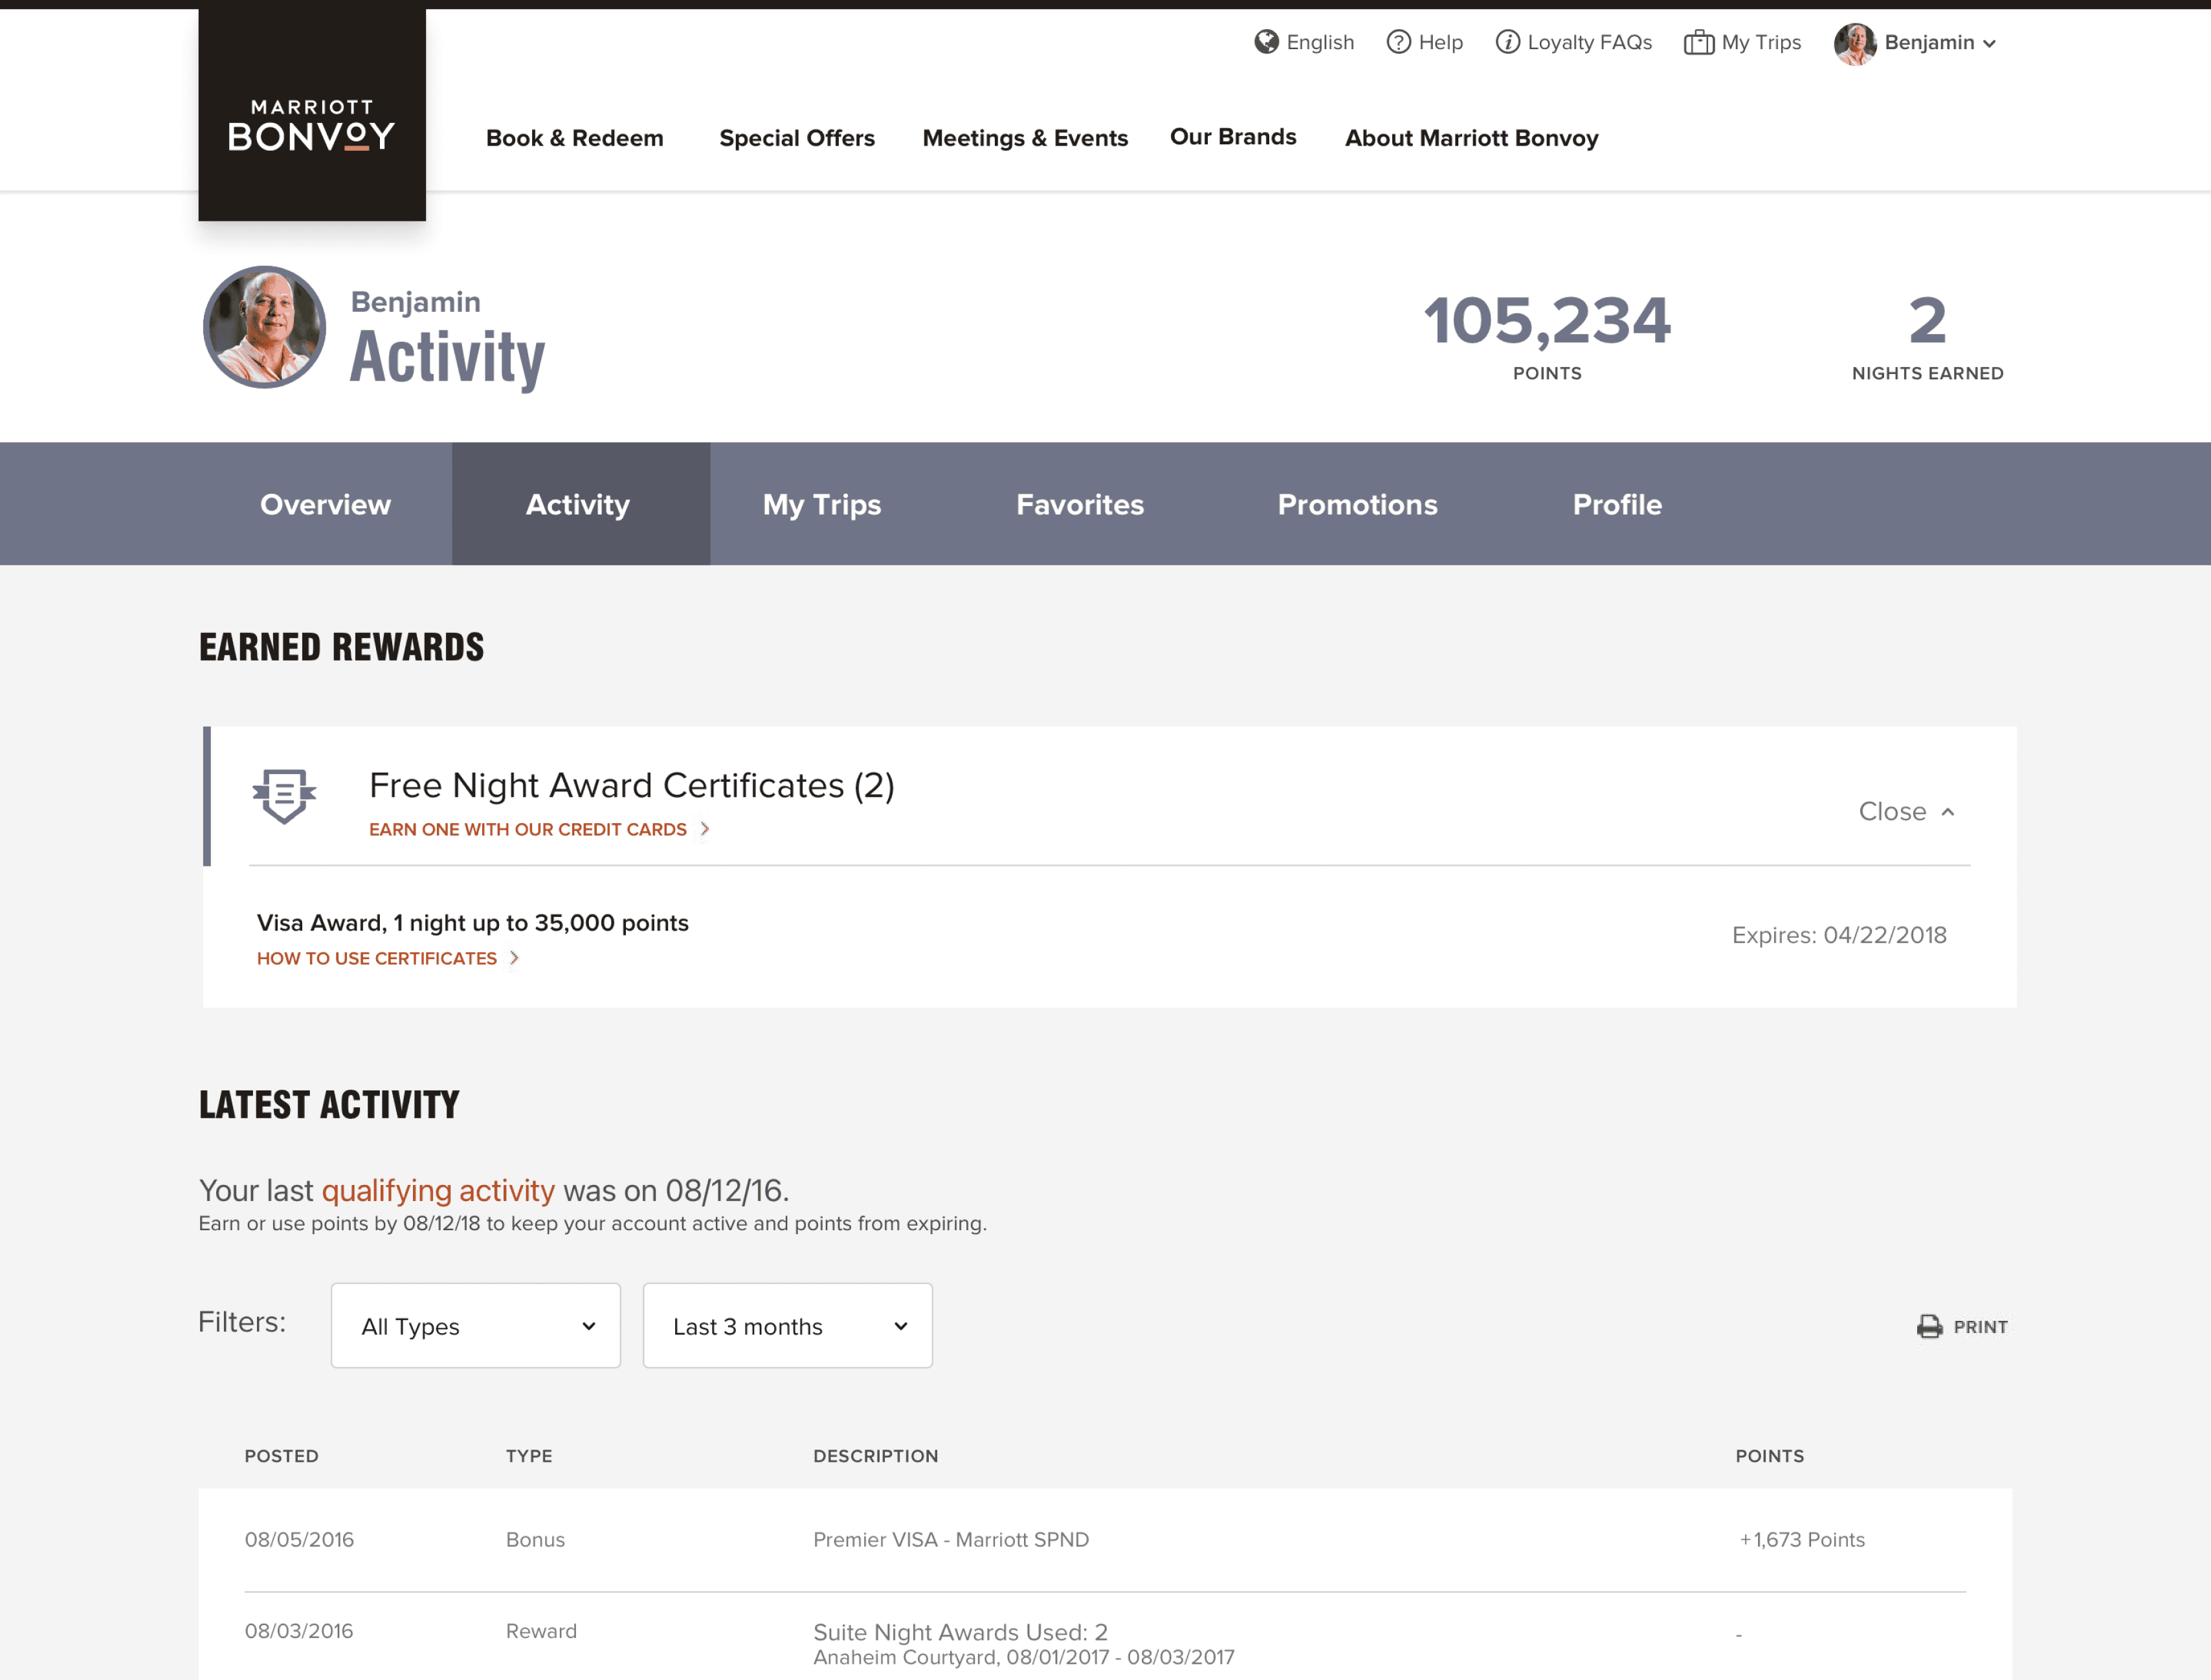This screenshot has width=2211, height=1680.
Task: Click arrow beside Earn One With Our Credit Cards
Action: 705,829
